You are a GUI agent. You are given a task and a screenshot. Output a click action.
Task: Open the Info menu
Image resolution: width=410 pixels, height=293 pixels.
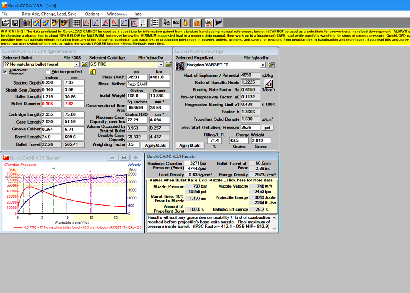[138, 14]
